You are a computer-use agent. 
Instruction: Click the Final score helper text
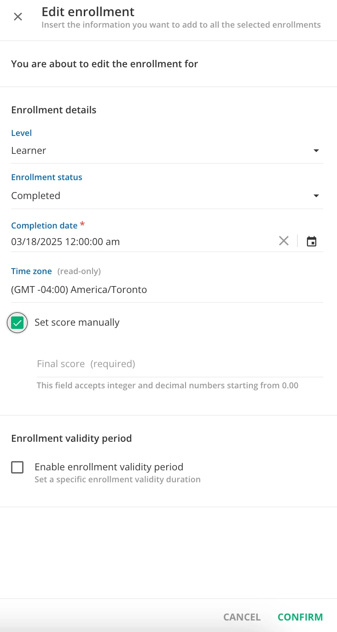[168, 385]
